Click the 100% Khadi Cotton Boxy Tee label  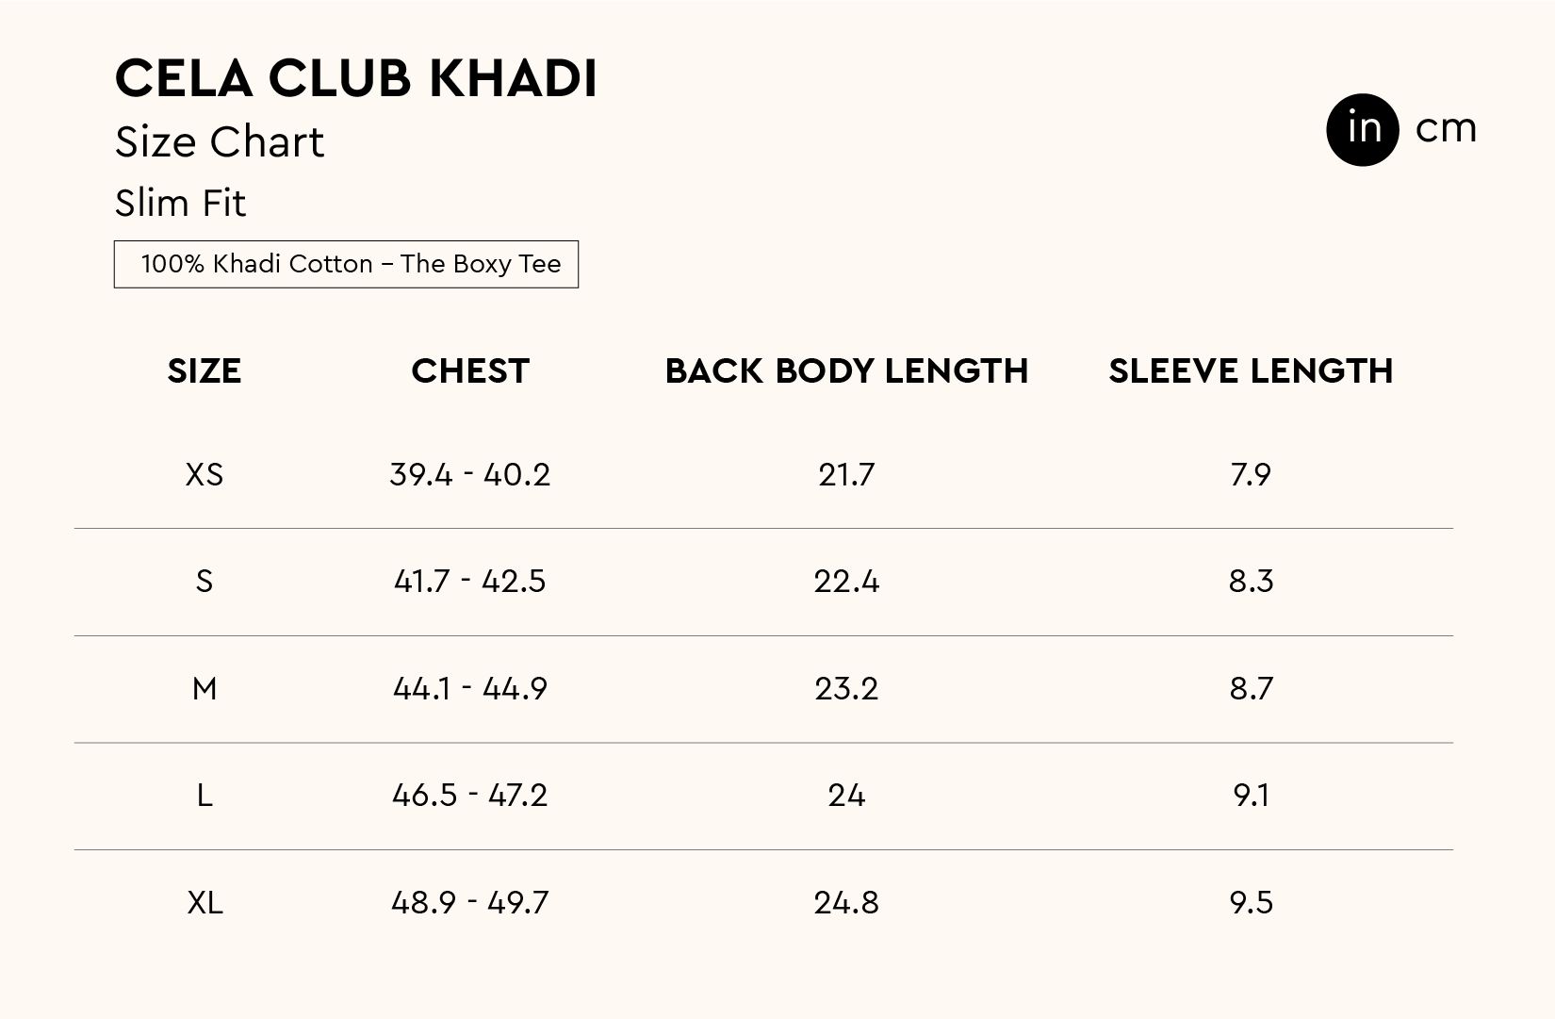pyautogui.click(x=346, y=264)
